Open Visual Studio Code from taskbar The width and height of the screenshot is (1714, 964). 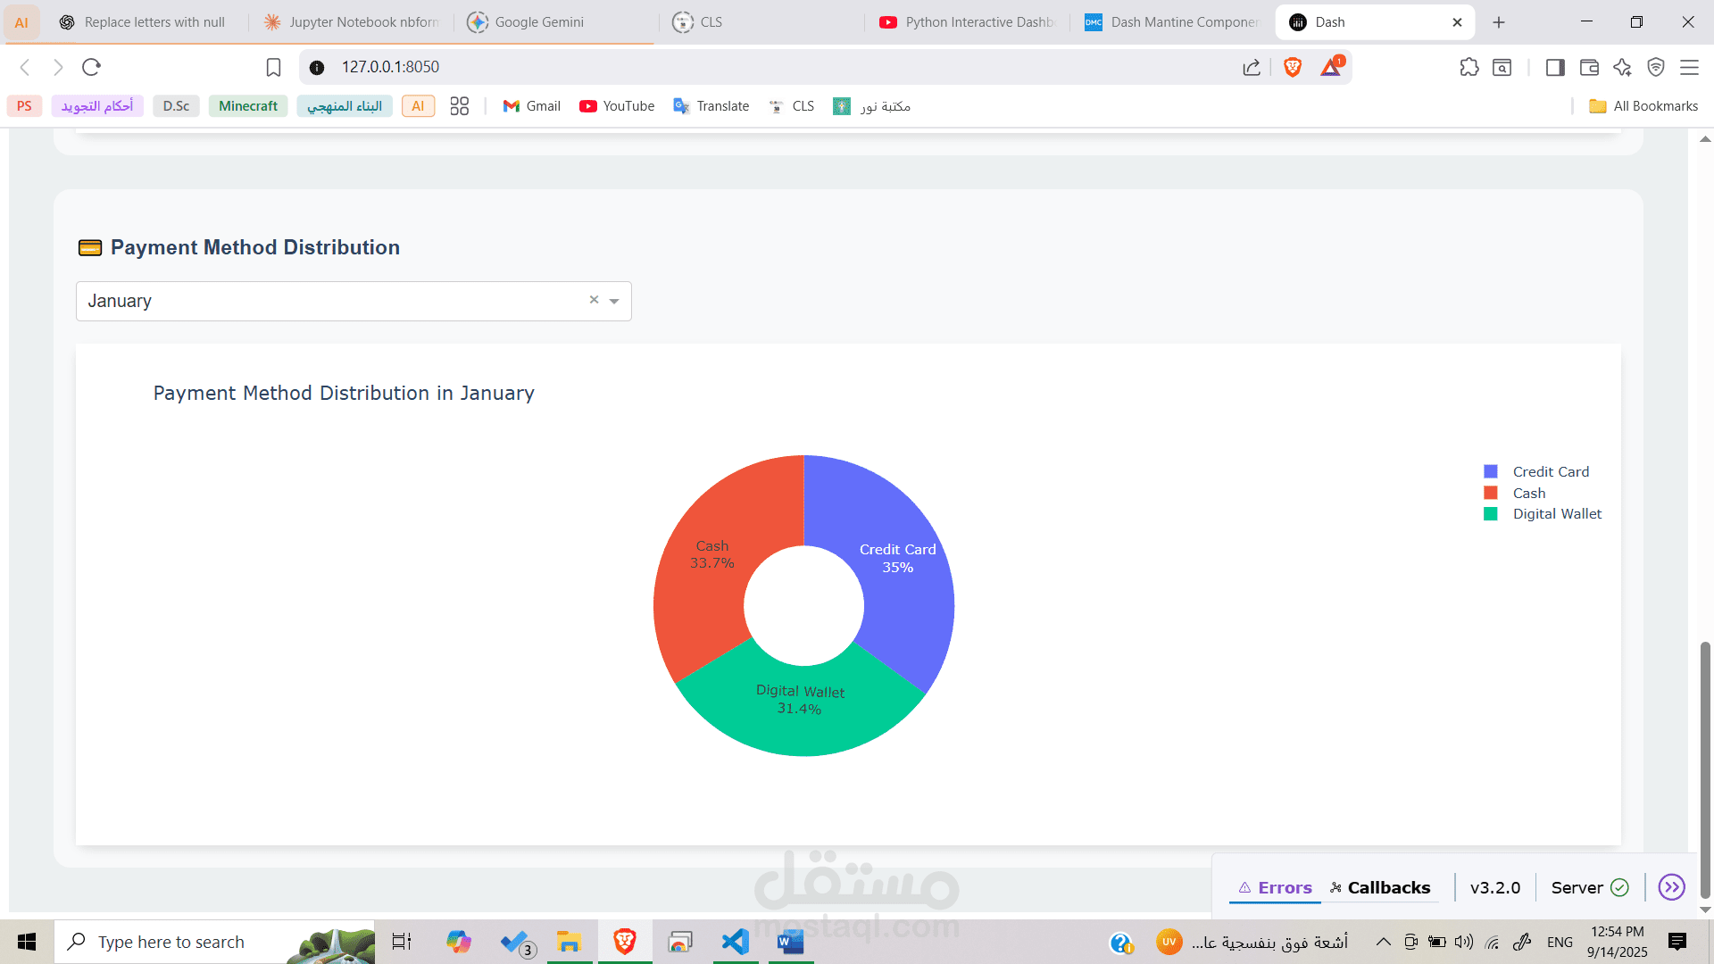(x=735, y=942)
